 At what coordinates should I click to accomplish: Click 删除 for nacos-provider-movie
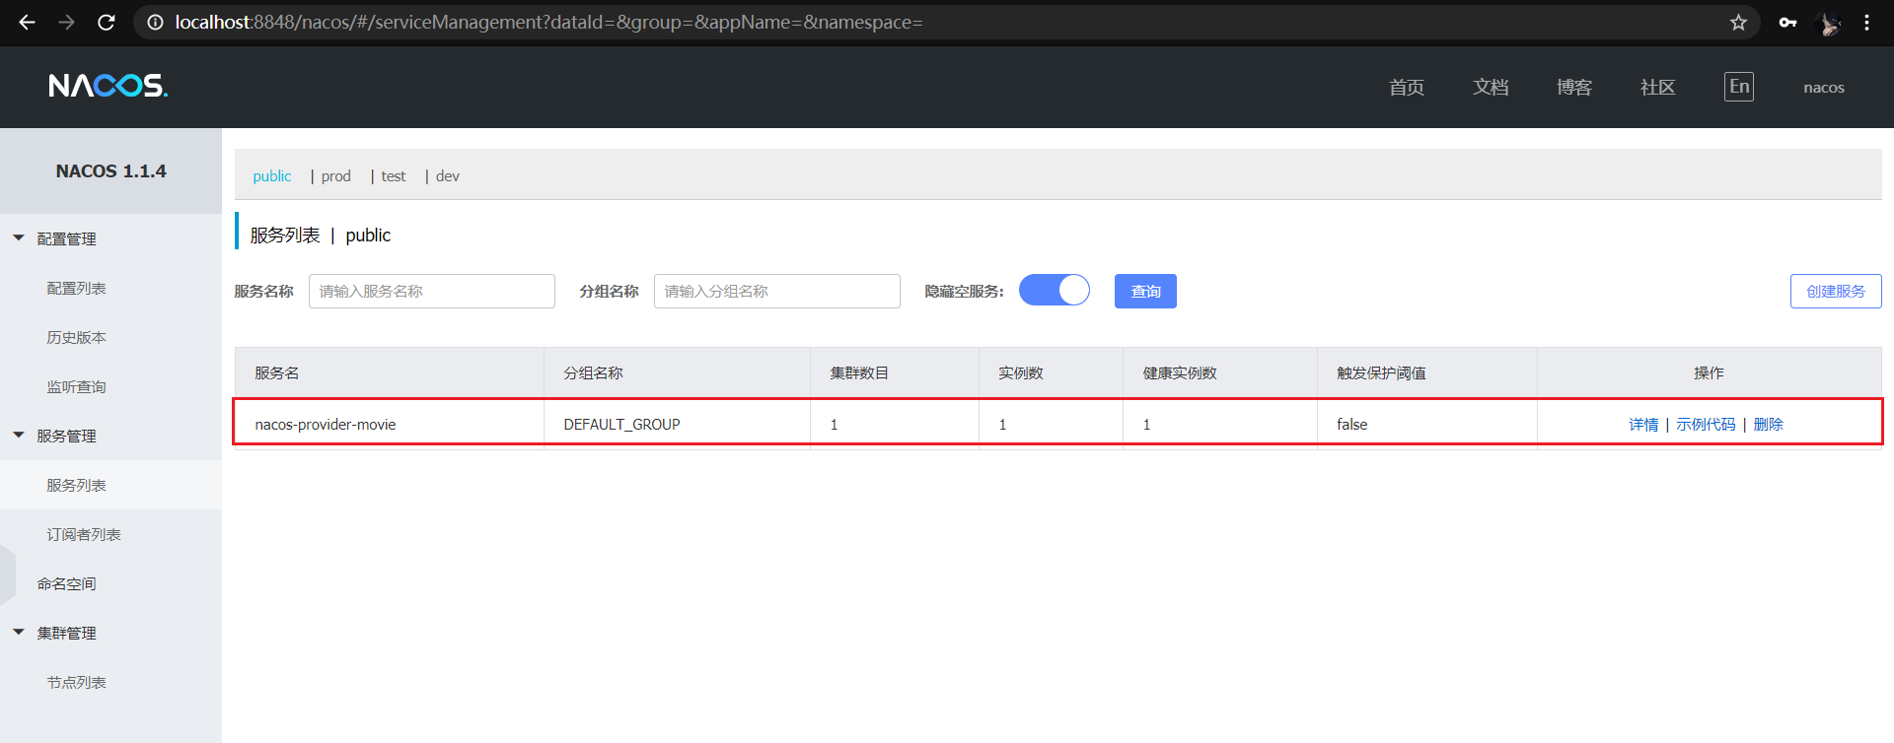(1768, 424)
